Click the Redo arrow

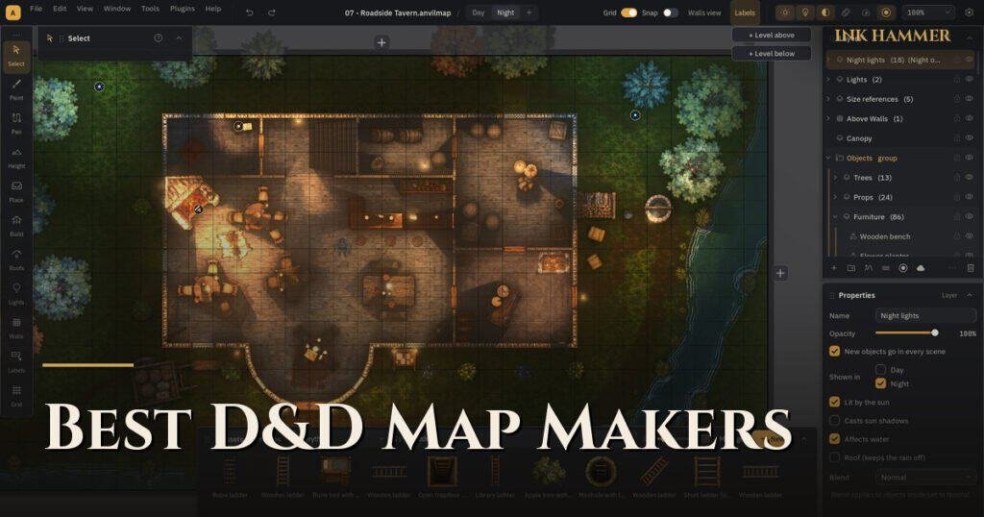[x=272, y=12]
